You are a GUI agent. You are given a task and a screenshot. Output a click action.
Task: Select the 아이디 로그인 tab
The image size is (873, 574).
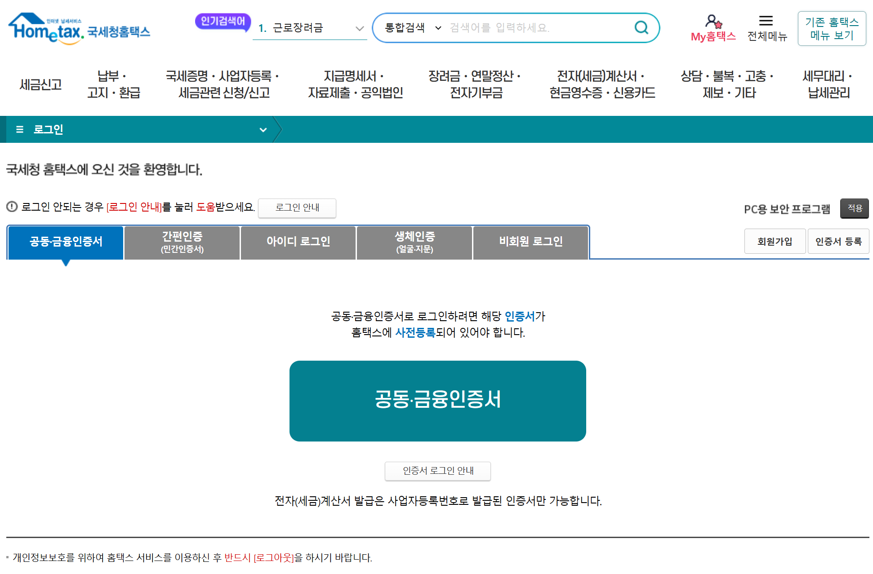[298, 242]
